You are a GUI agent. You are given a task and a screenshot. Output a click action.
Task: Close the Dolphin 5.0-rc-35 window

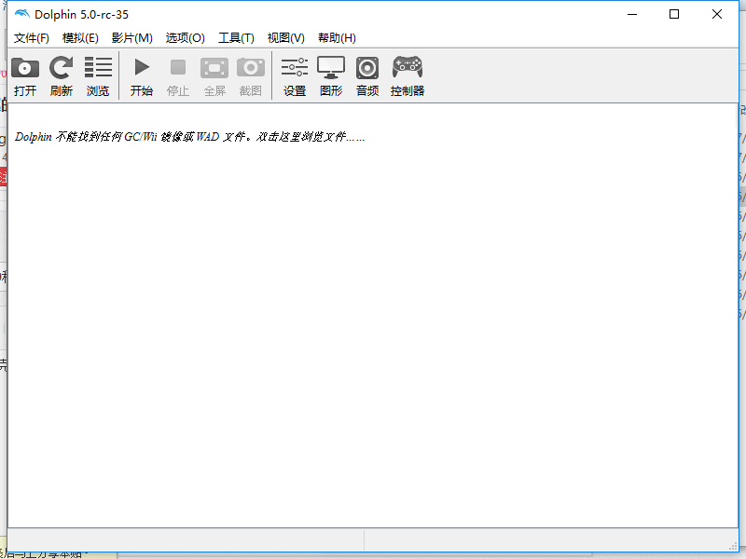click(717, 14)
